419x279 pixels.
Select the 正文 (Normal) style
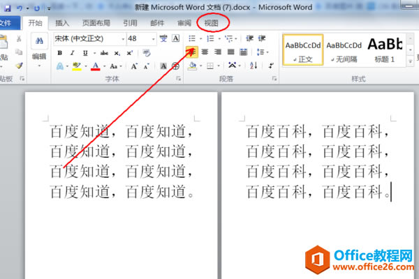(x=303, y=50)
